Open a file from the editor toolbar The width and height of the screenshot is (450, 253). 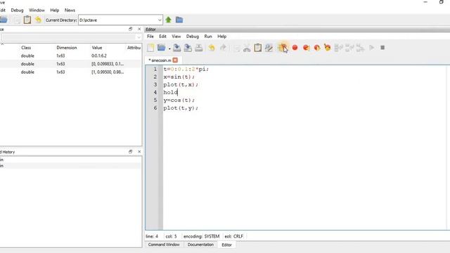tap(162, 48)
